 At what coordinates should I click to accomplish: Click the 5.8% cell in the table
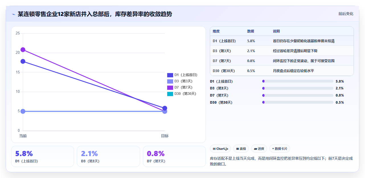[x=251, y=41]
